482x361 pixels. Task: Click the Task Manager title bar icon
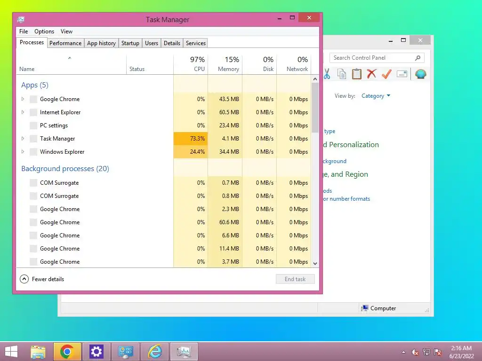(21, 20)
